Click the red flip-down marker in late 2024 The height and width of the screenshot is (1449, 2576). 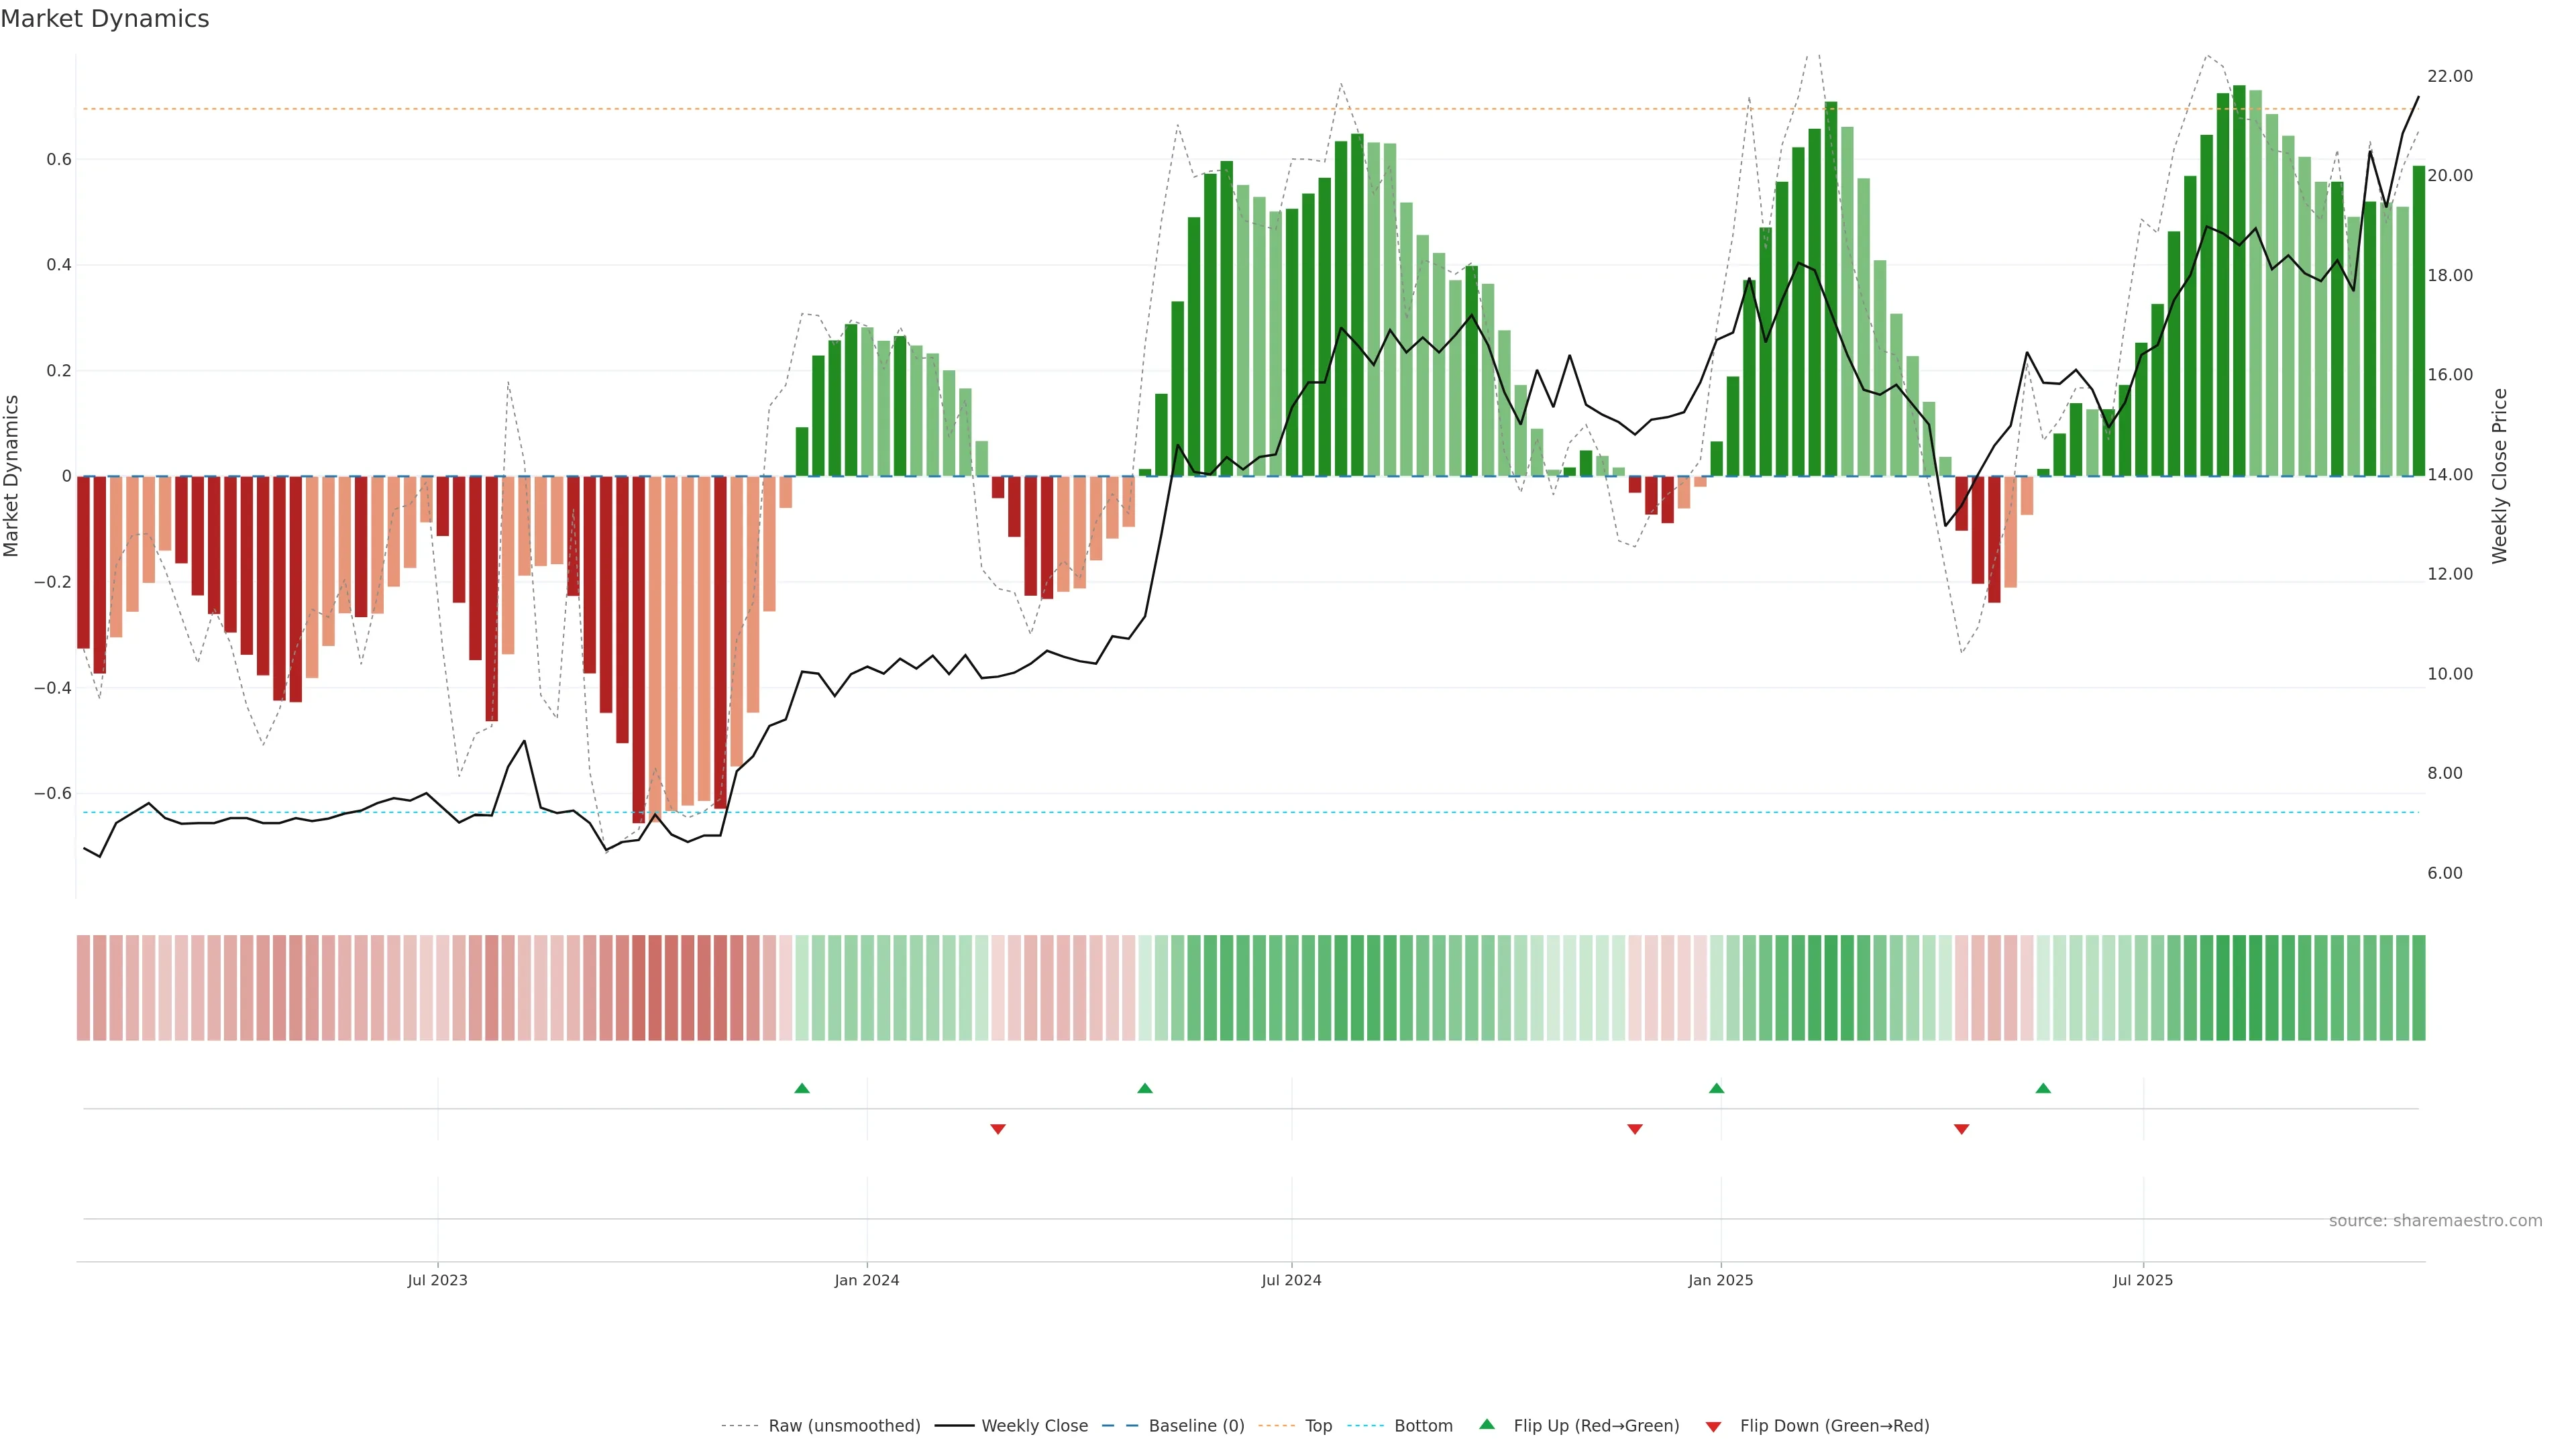(x=1635, y=1129)
